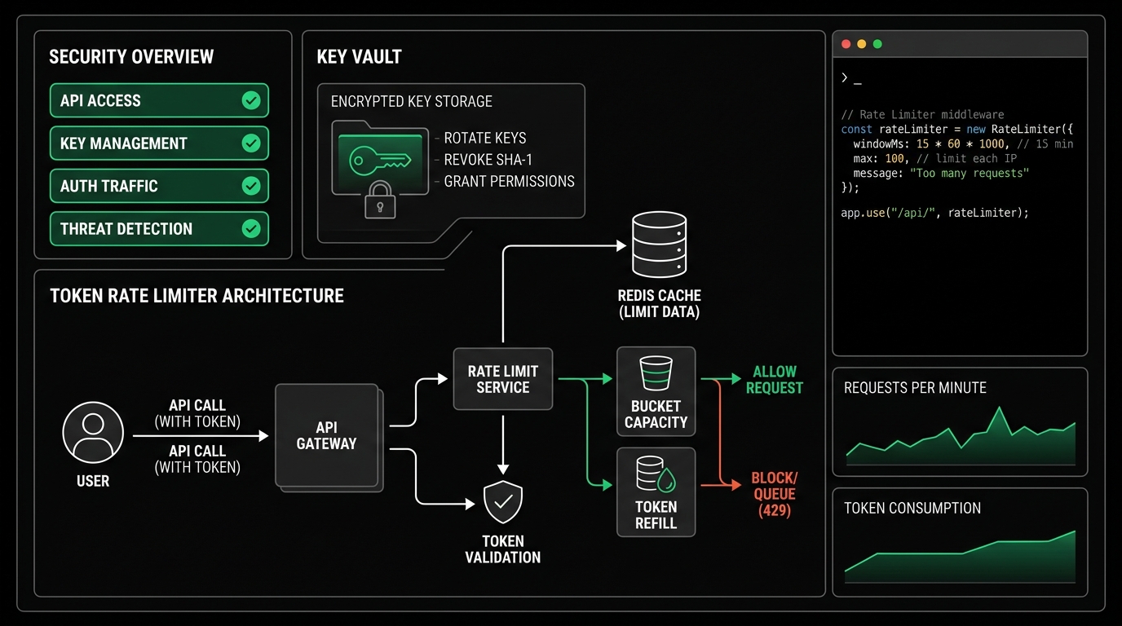Toggle the Auth Traffic checkmark
The height and width of the screenshot is (626, 1122).
click(x=251, y=186)
